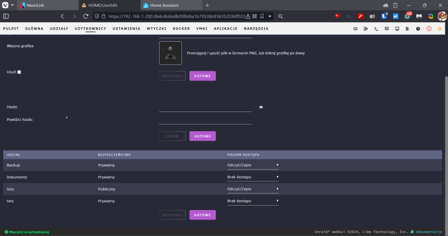Click GOTOWE next to ZMIEŃ button
This screenshot has height=236, width=448.
pyautogui.click(x=202, y=136)
